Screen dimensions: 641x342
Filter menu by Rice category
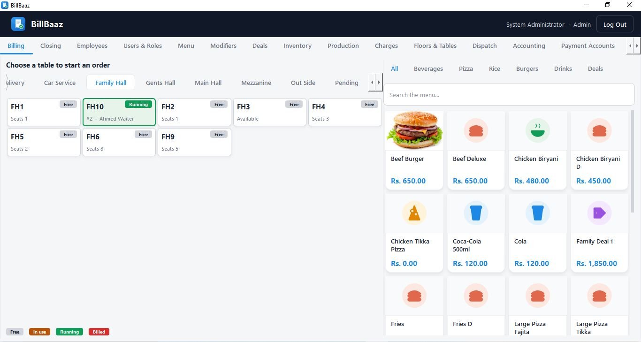[x=495, y=68]
